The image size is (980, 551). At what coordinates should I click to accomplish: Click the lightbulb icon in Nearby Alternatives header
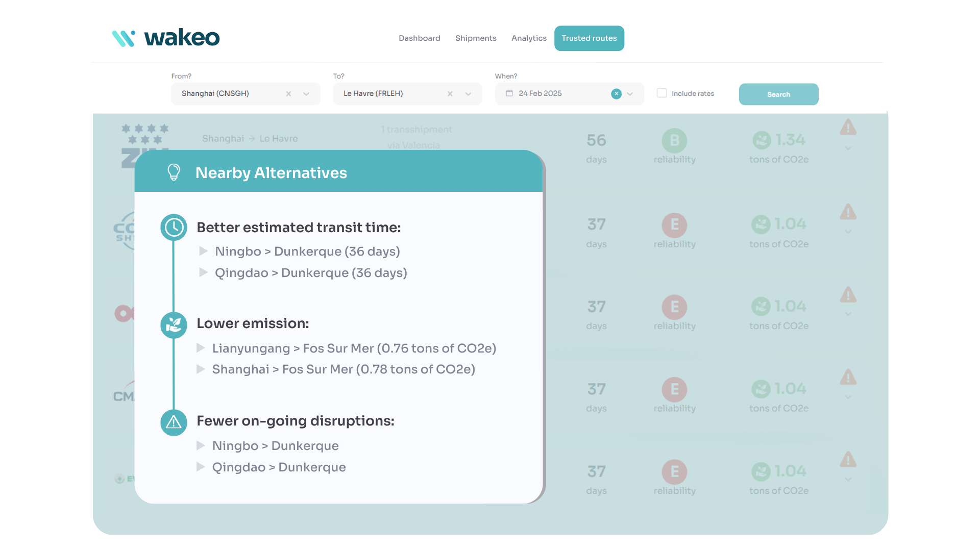point(174,172)
